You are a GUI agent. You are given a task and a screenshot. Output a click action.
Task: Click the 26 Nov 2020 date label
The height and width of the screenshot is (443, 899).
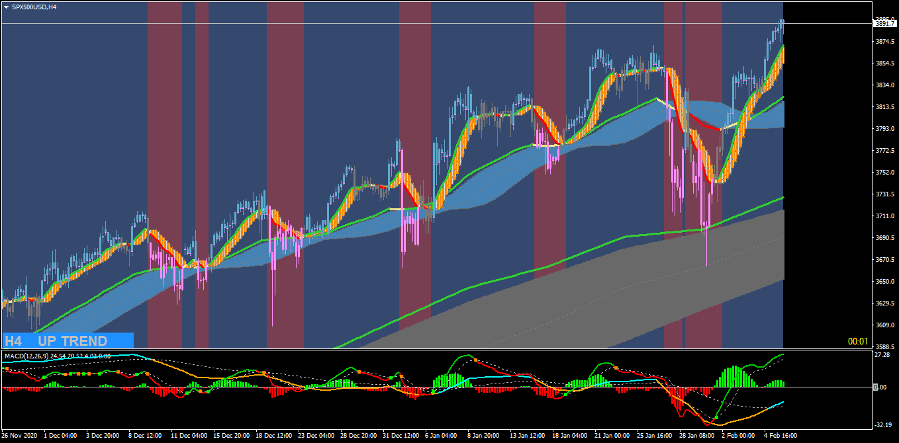pos(20,436)
